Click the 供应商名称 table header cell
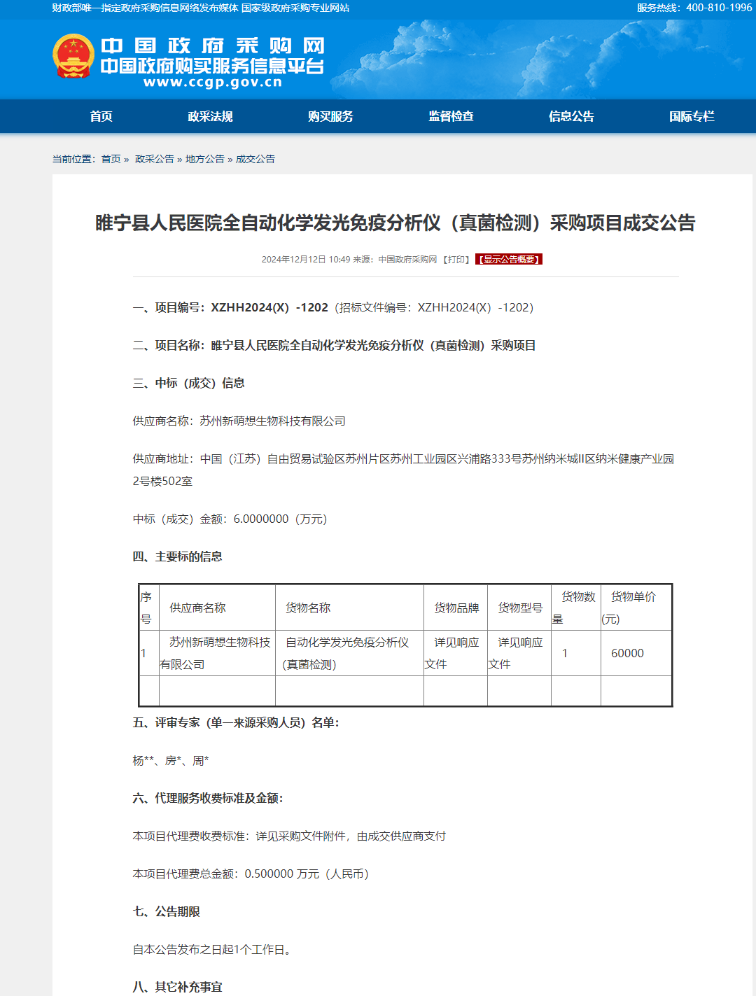This screenshot has height=996, width=756. click(197, 608)
